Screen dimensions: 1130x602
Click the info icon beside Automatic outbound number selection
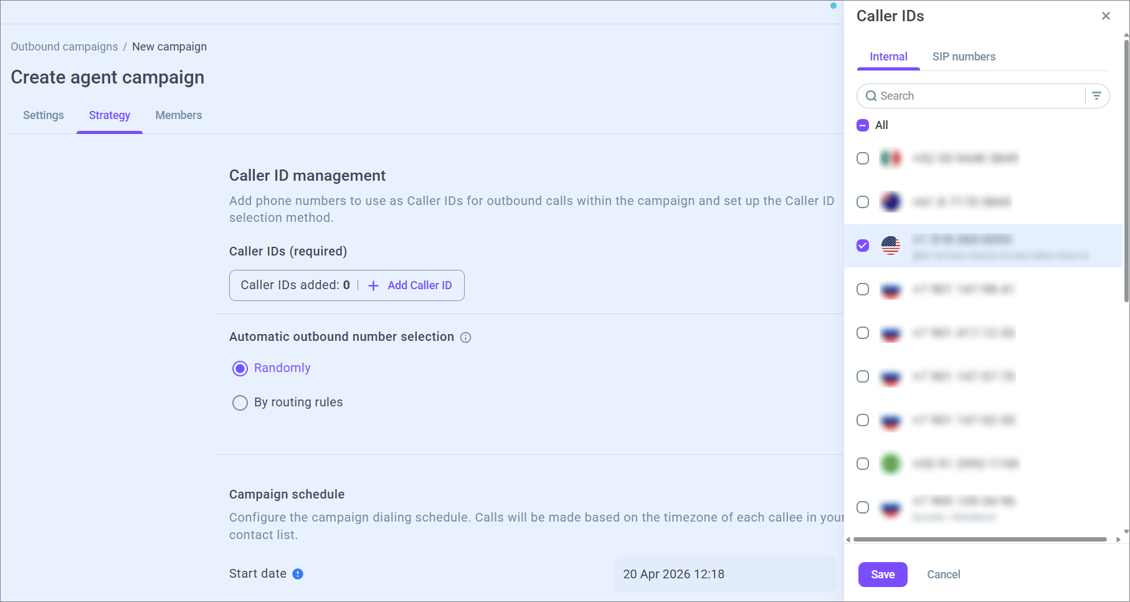pyautogui.click(x=465, y=337)
